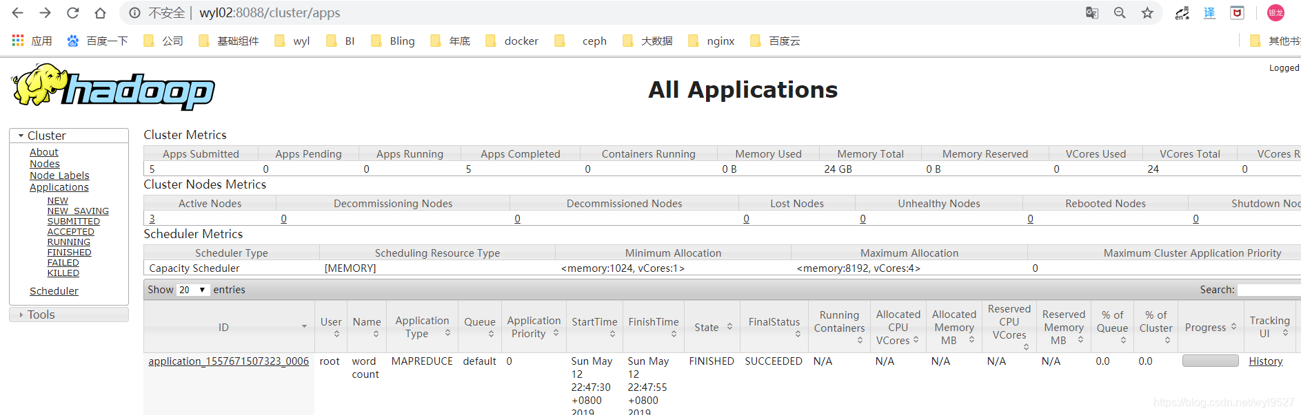Click the Search input field
Image resolution: width=1301 pixels, height=415 pixels.
coord(1269,290)
